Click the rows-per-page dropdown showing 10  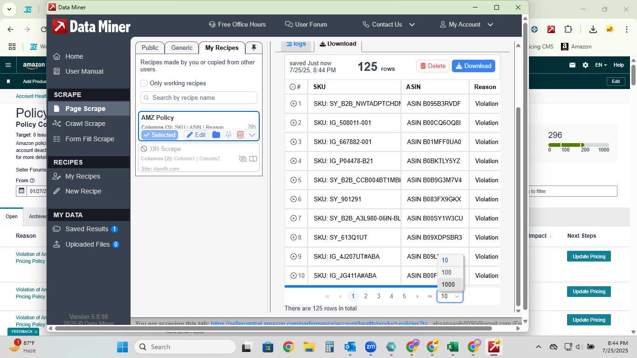point(450,296)
